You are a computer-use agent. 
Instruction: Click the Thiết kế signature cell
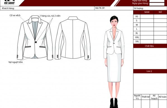click(145, 97)
